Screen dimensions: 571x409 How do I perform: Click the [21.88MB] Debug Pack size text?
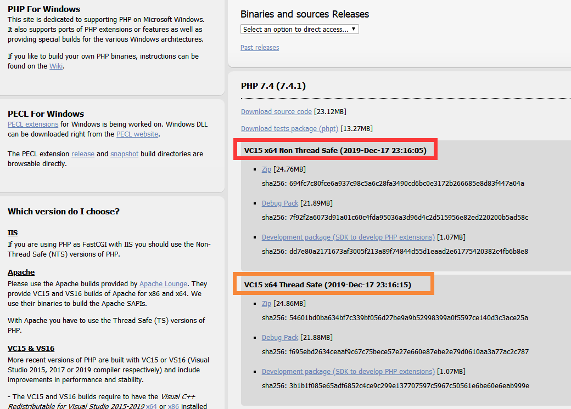point(316,338)
